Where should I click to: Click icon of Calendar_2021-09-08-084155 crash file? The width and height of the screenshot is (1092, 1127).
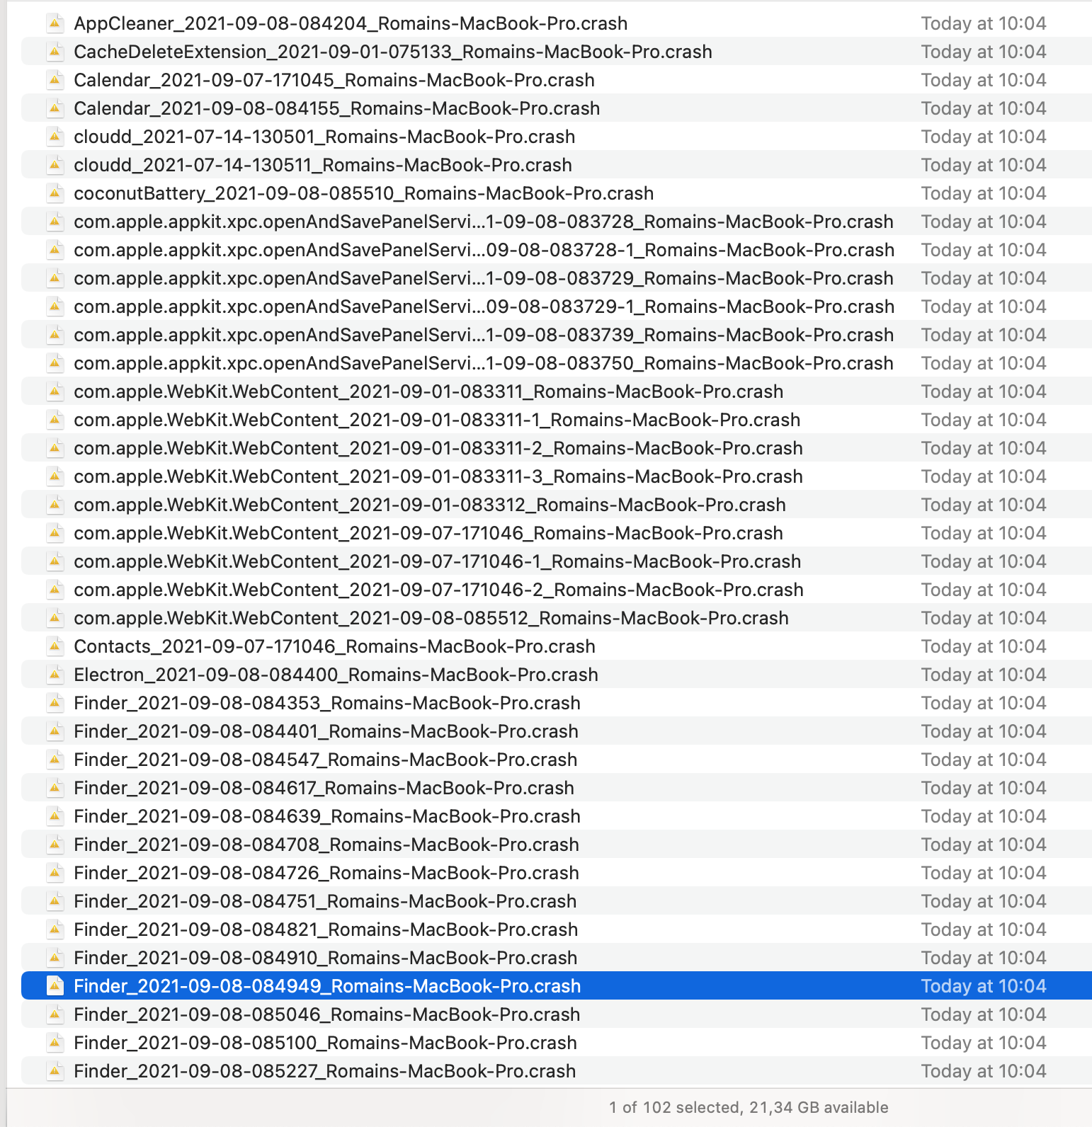55,108
